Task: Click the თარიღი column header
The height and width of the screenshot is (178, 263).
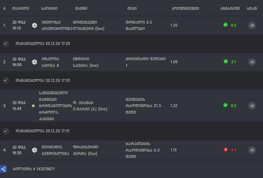Action: (x=20, y=8)
